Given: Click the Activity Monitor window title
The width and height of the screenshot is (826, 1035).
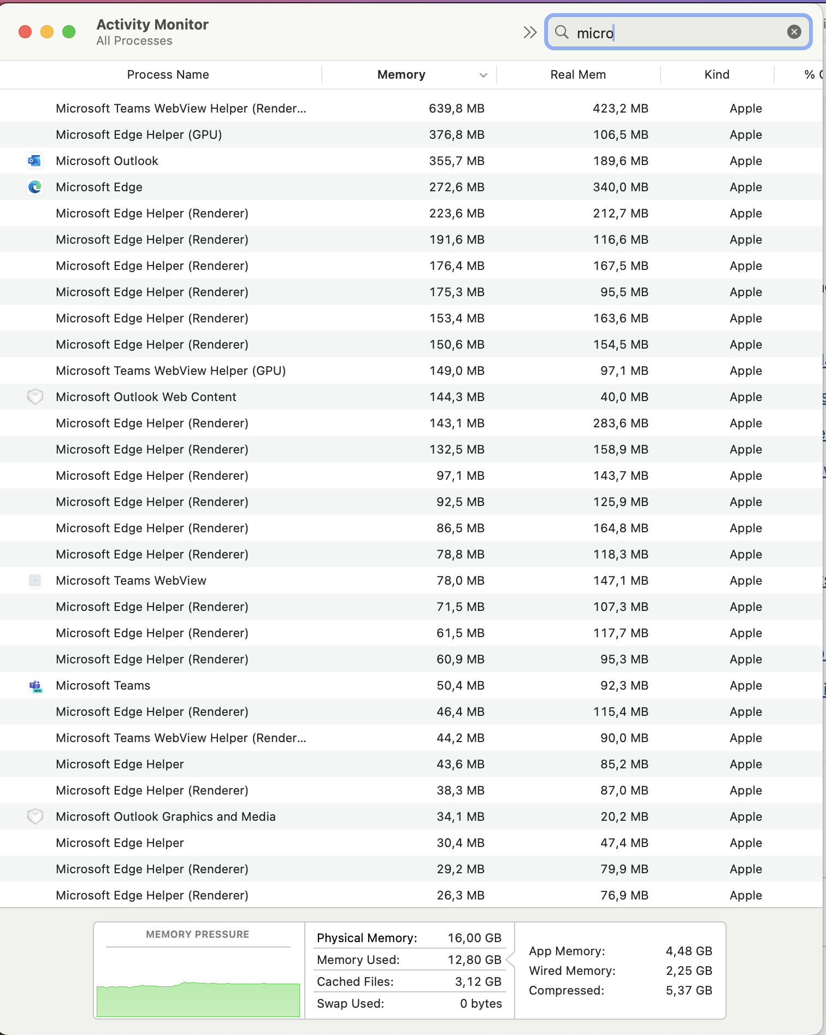Looking at the screenshot, I should click(x=152, y=25).
